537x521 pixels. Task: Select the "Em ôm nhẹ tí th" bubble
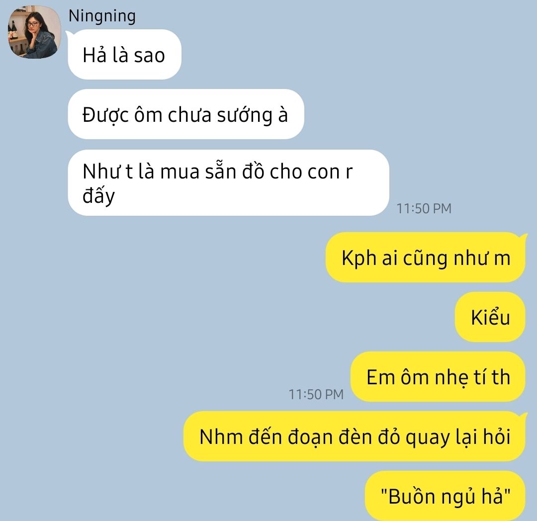pyautogui.click(x=438, y=376)
